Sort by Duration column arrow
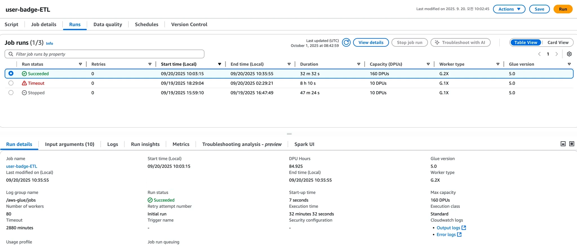The image size is (577, 246). (359, 64)
